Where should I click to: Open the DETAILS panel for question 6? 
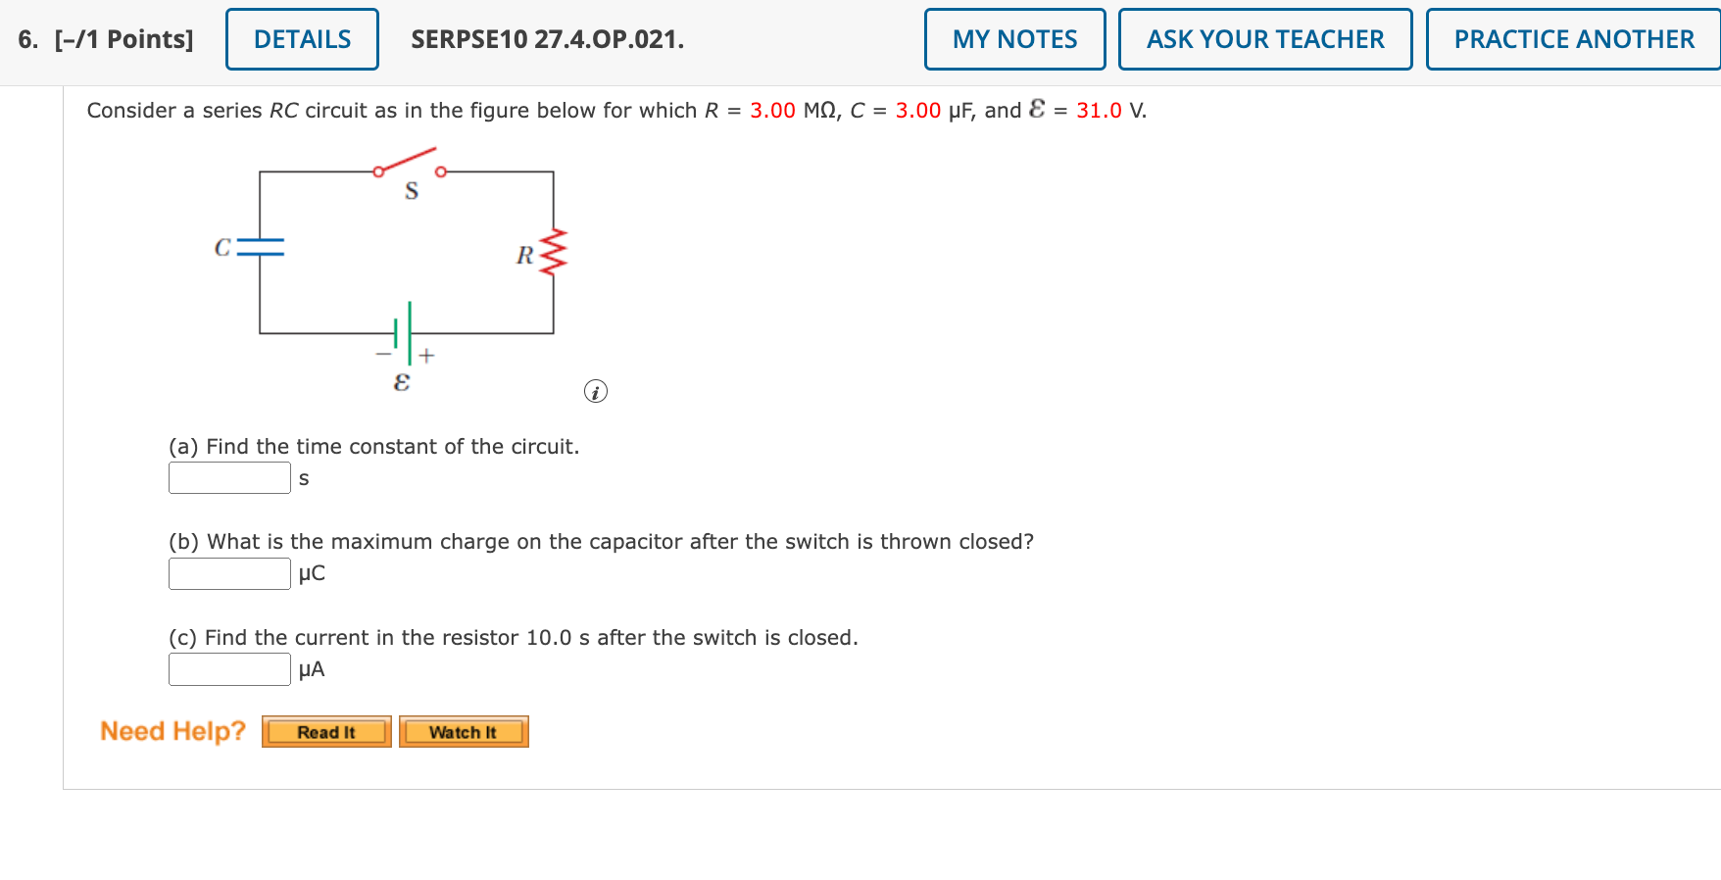pyautogui.click(x=301, y=39)
